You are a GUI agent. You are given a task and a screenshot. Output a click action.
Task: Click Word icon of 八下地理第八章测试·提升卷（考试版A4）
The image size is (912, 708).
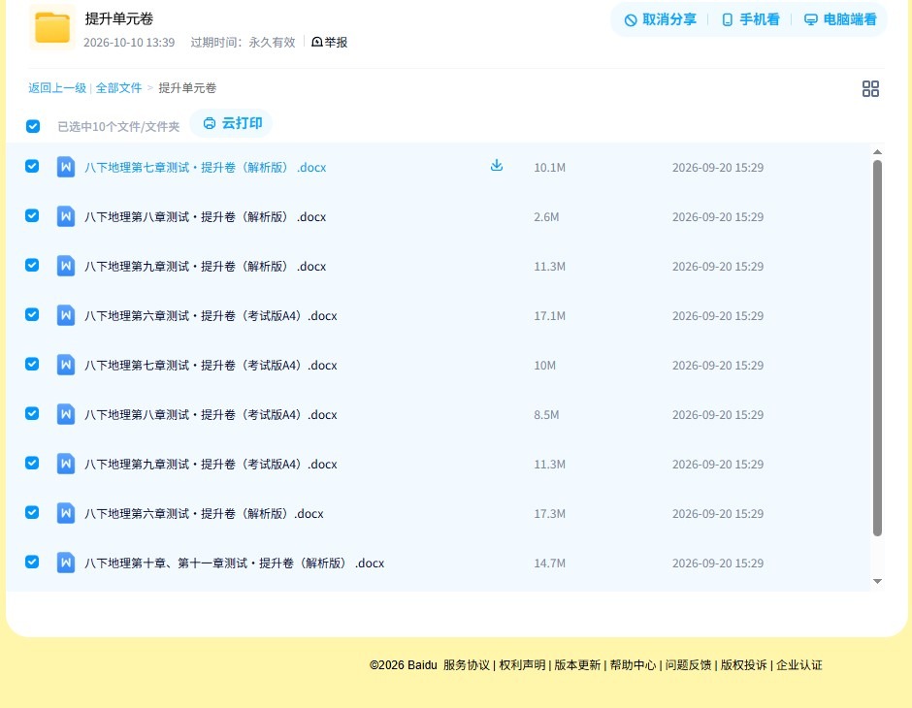pyautogui.click(x=66, y=414)
